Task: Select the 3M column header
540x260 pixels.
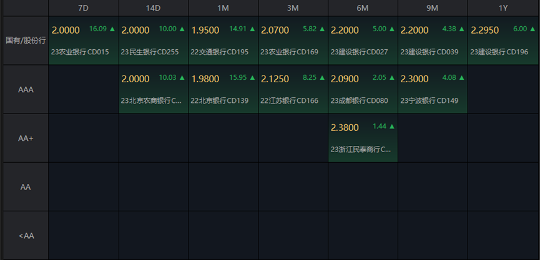Action: coord(293,8)
